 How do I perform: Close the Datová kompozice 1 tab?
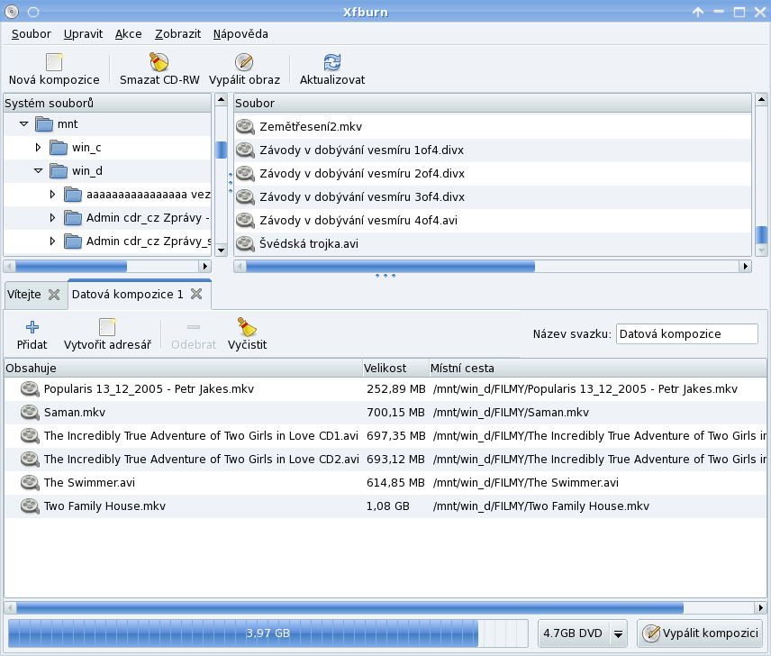196,294
